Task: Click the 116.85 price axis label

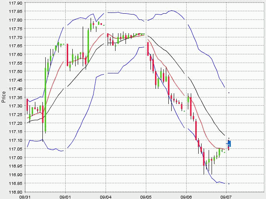Action: pos(15,183)
